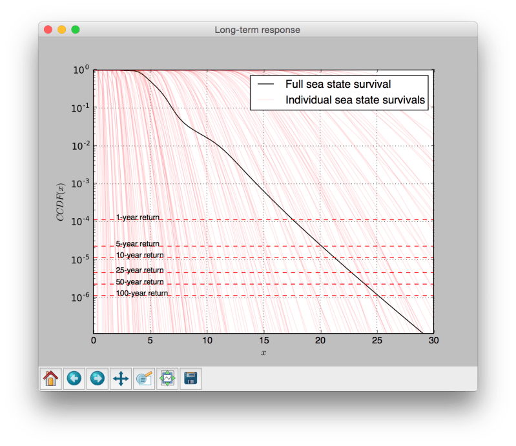Click the x-axis tick label 10

pyautogui.click(x=207, y=340)
